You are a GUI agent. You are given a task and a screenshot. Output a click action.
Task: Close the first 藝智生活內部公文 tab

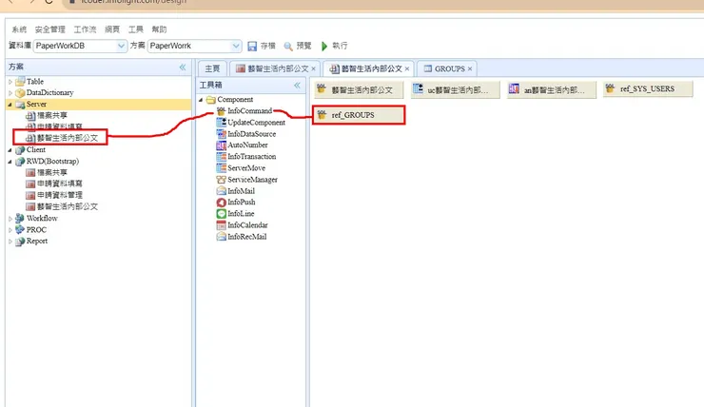coord(313,68)
